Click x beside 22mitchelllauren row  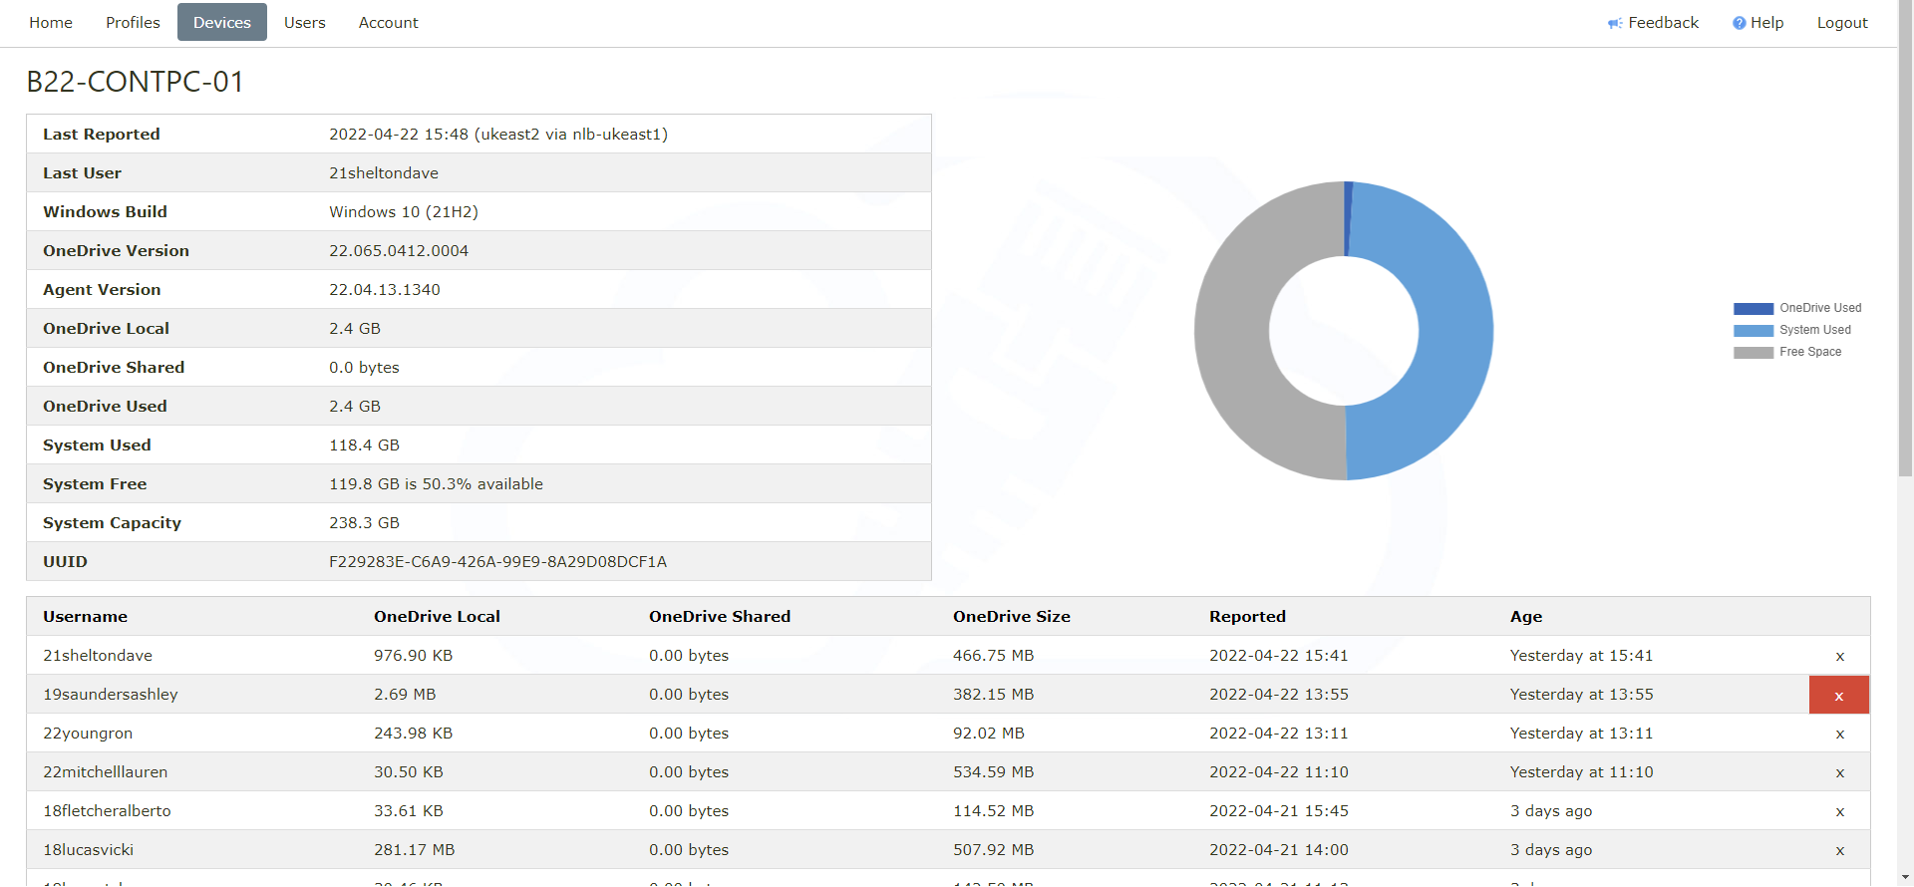[x=1839, y=772]
